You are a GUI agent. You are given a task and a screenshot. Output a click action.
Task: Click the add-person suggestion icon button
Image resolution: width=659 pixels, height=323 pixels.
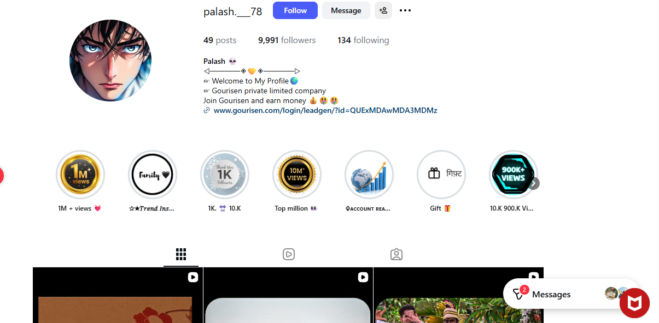[383, 10]
